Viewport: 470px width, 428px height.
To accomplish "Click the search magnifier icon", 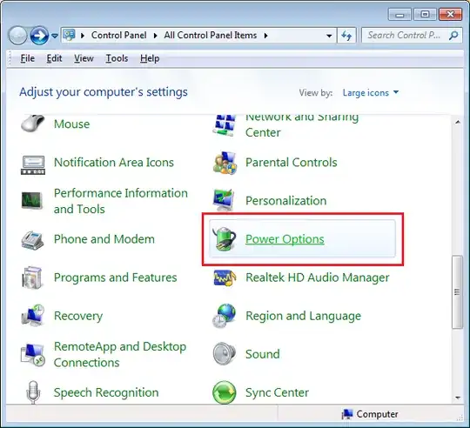I will [x=453, y=36].
